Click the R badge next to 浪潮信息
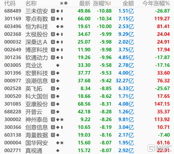Viewport: 174px width, 154px height. [x=53, y=81]
